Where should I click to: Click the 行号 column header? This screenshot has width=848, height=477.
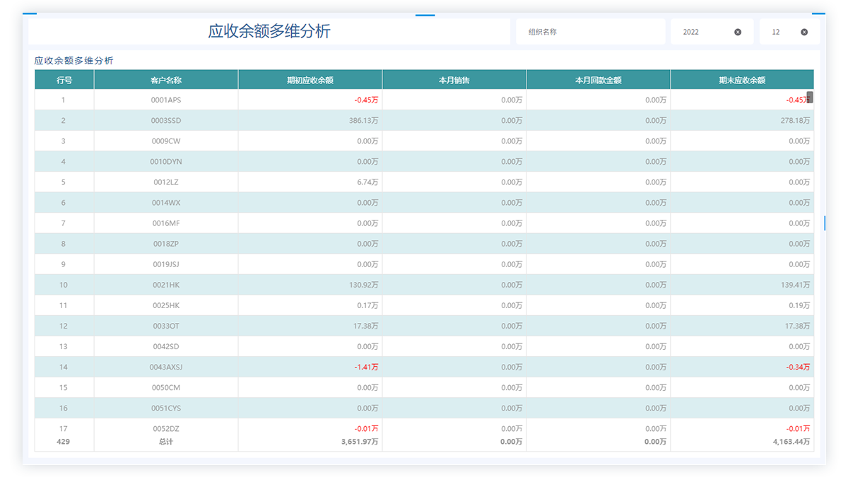click(64, 80)
